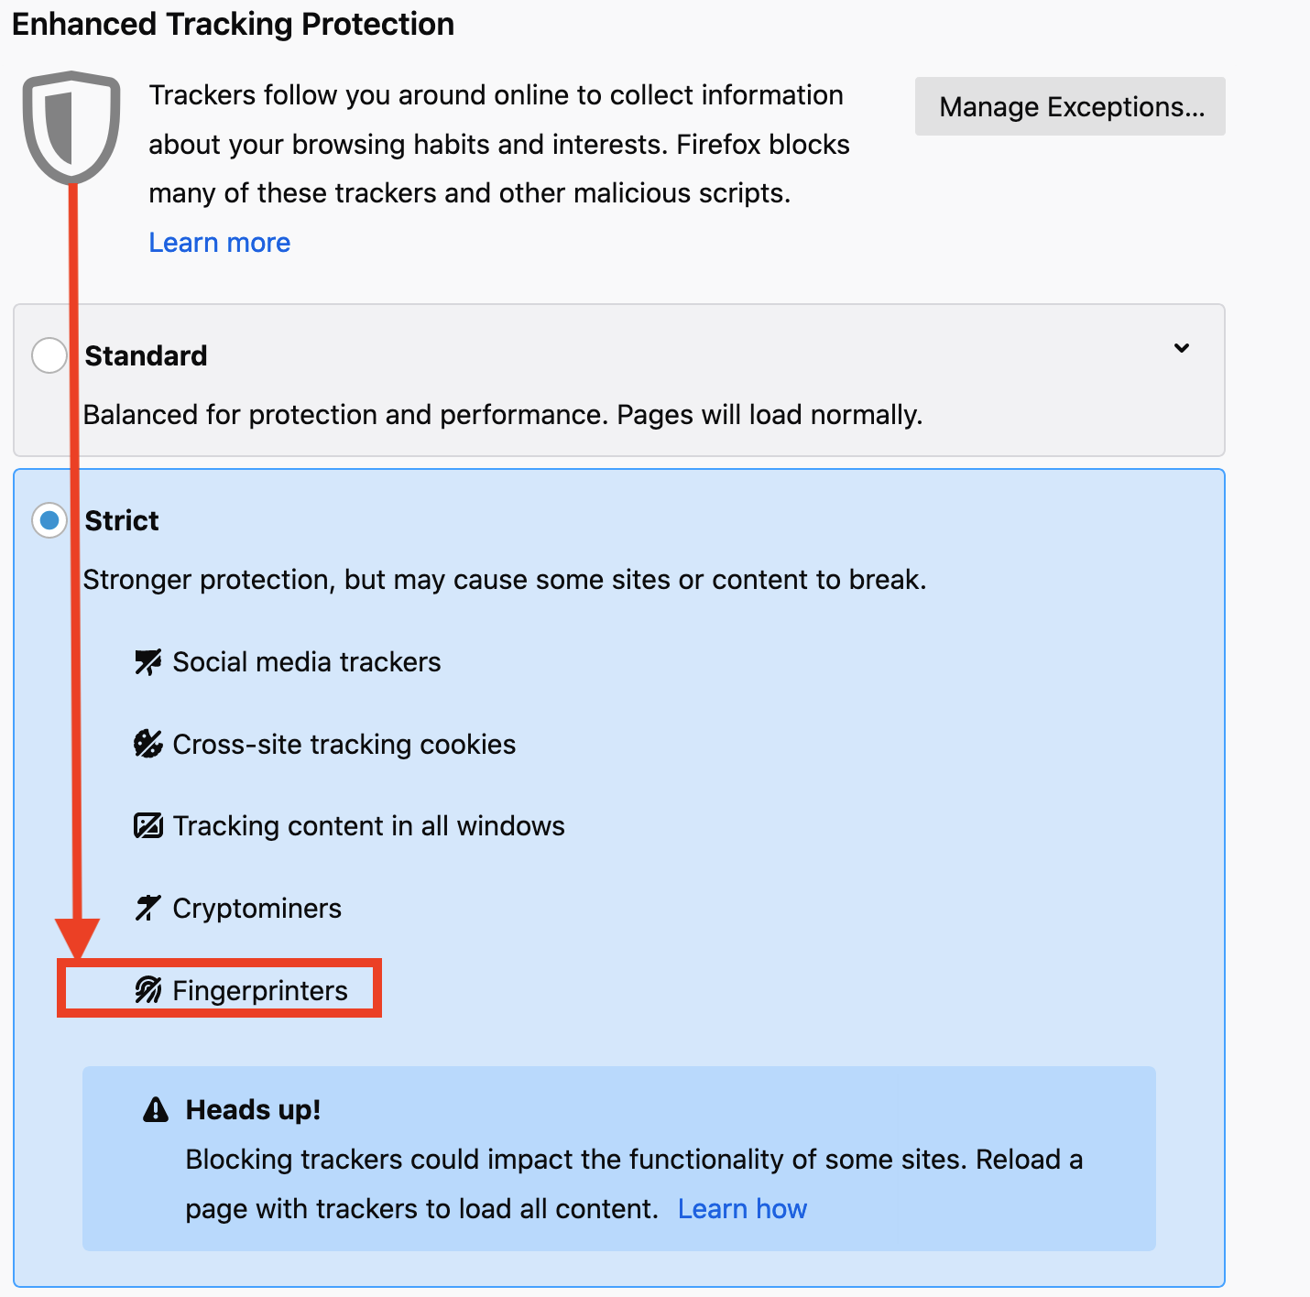
Task: Click the Social media trackers icon
Action: point(147,662)
